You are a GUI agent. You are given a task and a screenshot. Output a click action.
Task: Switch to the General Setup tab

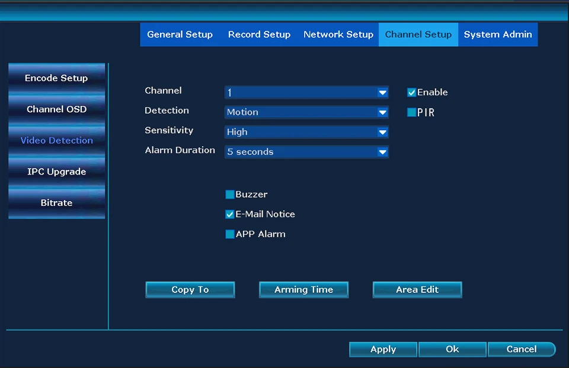click(180, 34)
